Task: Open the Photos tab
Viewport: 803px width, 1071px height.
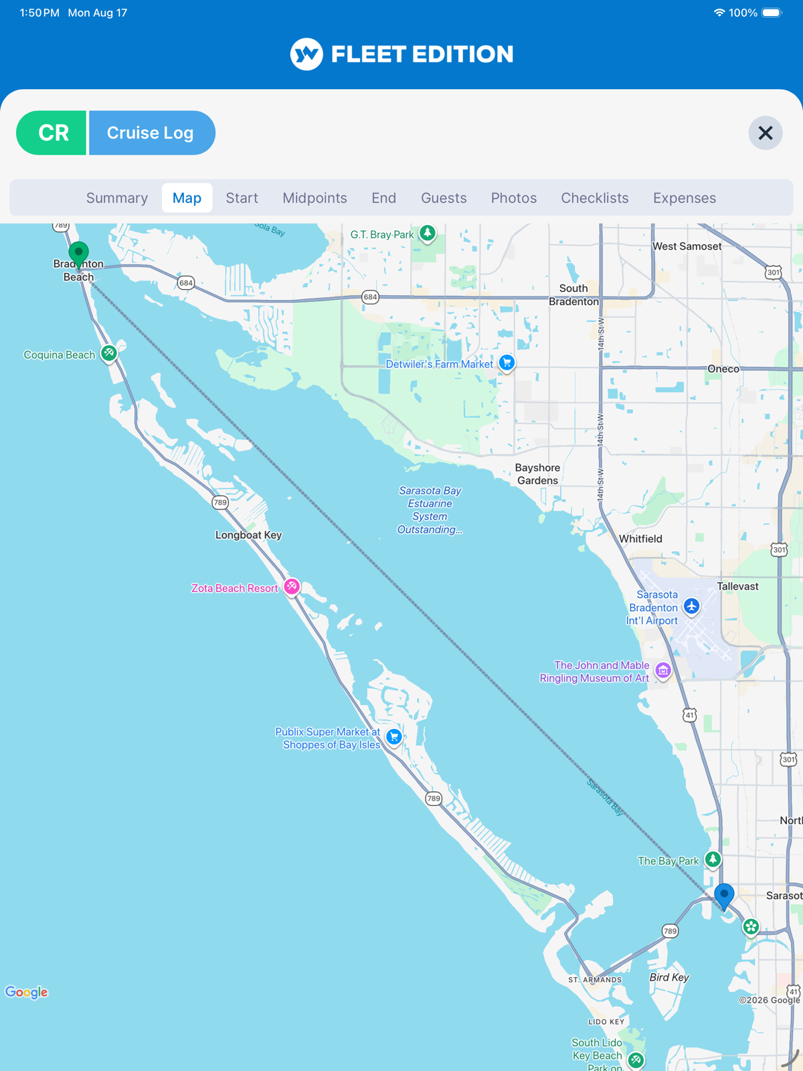Action: click(x=514, y=198)
